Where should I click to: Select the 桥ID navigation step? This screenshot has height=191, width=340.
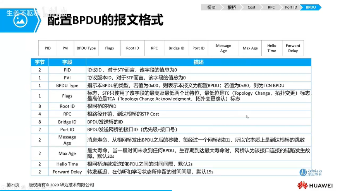tap(211, 7)
